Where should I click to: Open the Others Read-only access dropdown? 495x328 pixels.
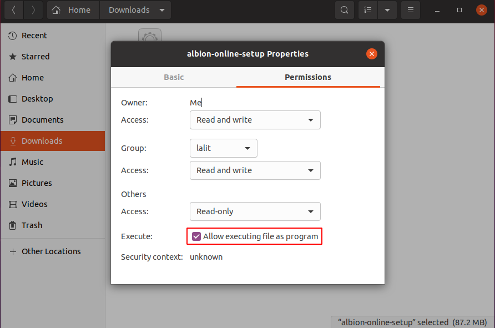255,211
